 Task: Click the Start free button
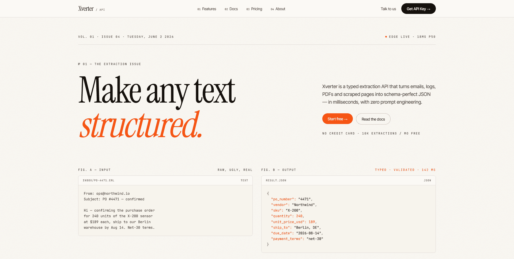tap(337, 119)
